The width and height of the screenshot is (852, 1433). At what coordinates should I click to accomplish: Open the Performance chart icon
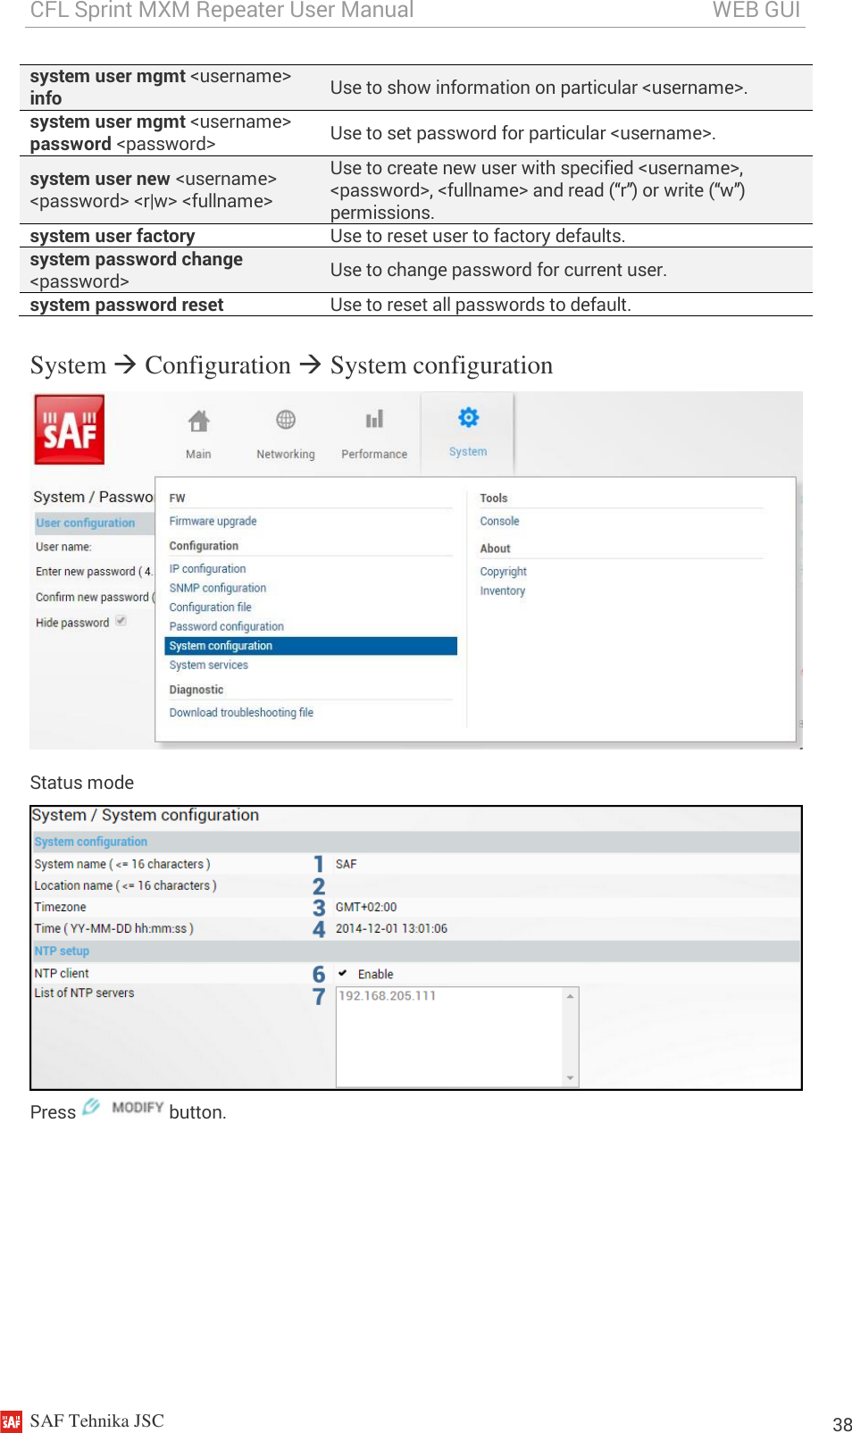point(374,419)
